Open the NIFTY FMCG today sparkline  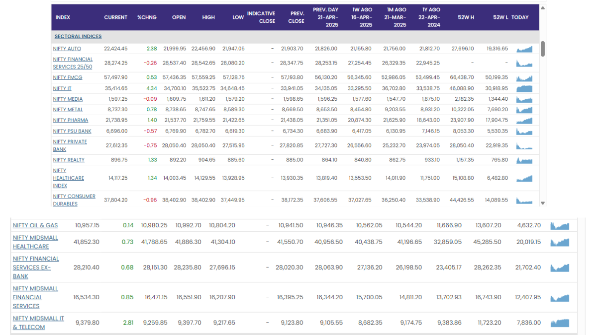click(x=524, y=78)
